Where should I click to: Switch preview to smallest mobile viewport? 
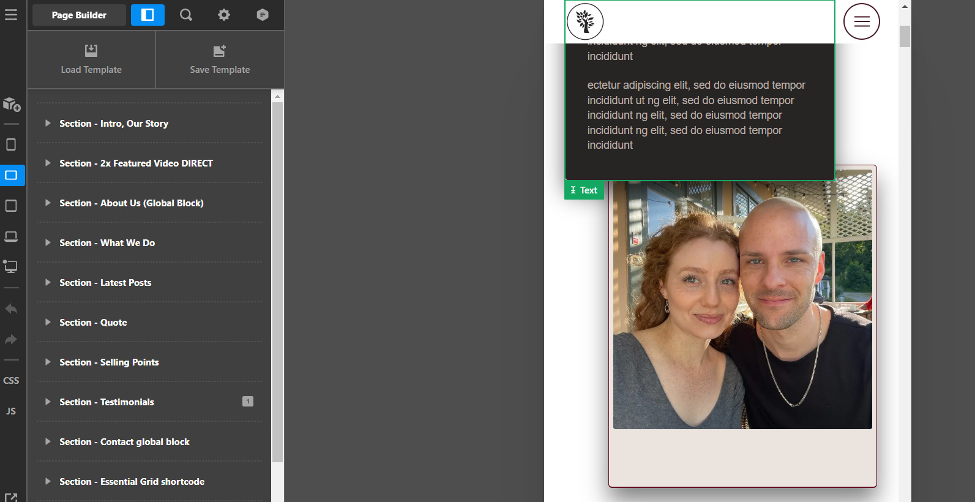pos(11,144)
